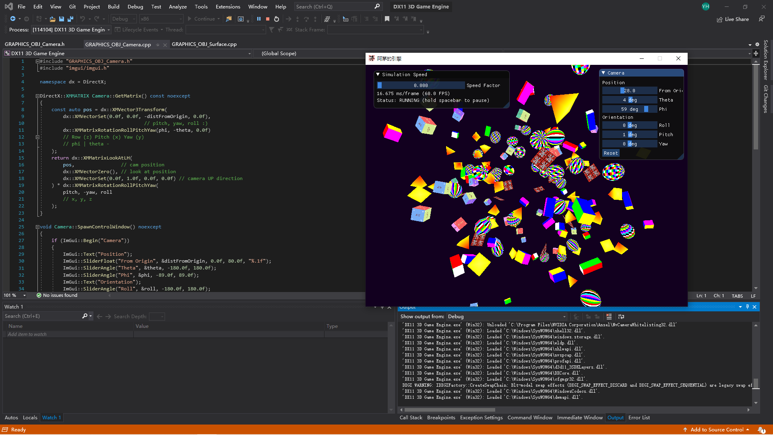Stop debugging with red stop icon
The width and height of the screenshot is (773, 435).
[x=267, y=19]
